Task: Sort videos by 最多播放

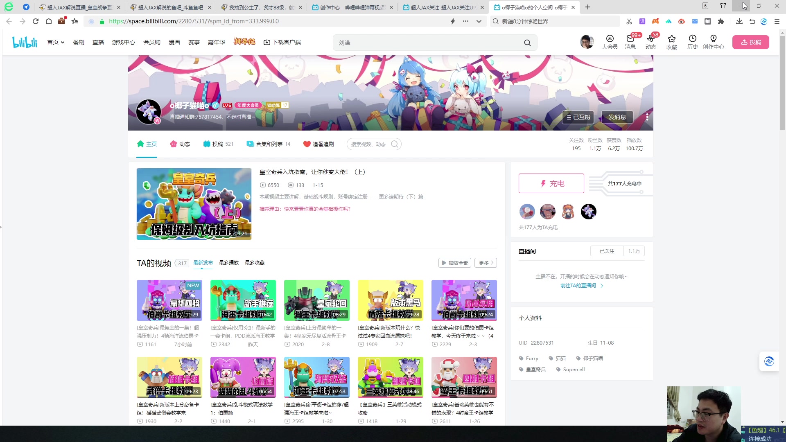Action: (x=229, y=263)
